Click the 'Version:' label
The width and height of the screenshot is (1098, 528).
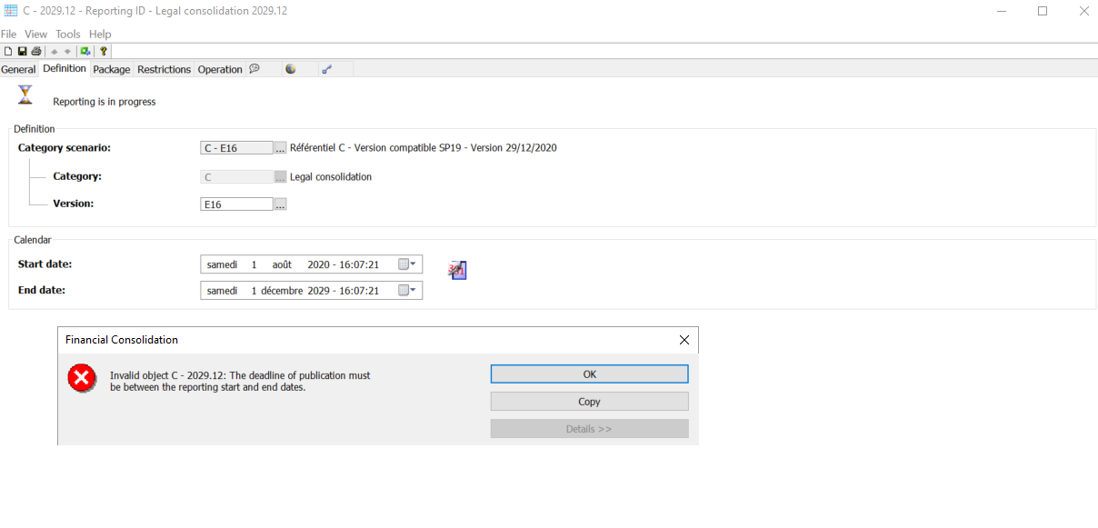74,204
